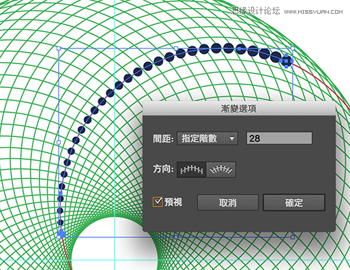The height and width of the screenshot is (270, 350).
Task: Click the 取消 cancel button
Action: point(228,202)
